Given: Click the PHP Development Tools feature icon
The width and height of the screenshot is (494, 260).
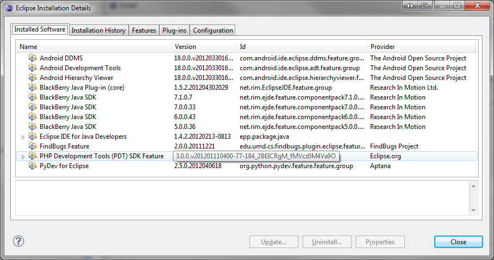Looking at the screenshot, I should [33, 156].
